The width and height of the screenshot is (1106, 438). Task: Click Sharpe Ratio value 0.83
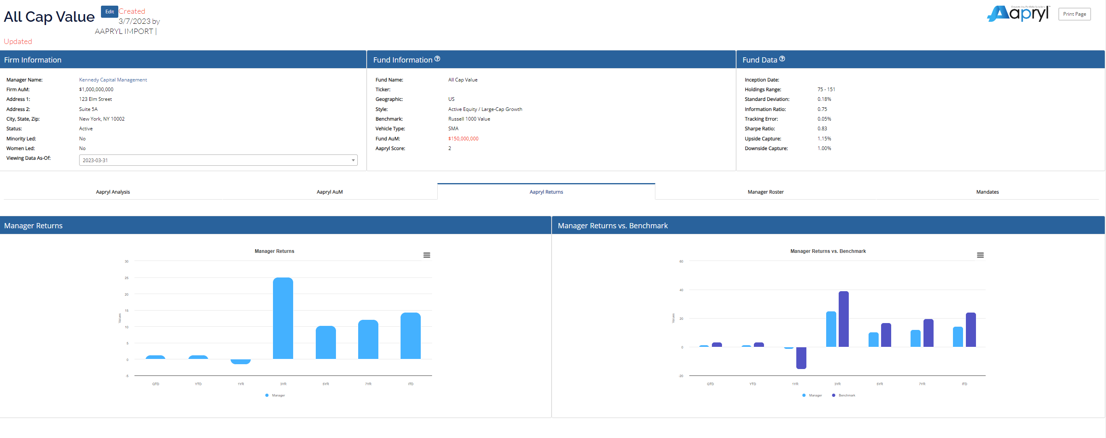822,128
